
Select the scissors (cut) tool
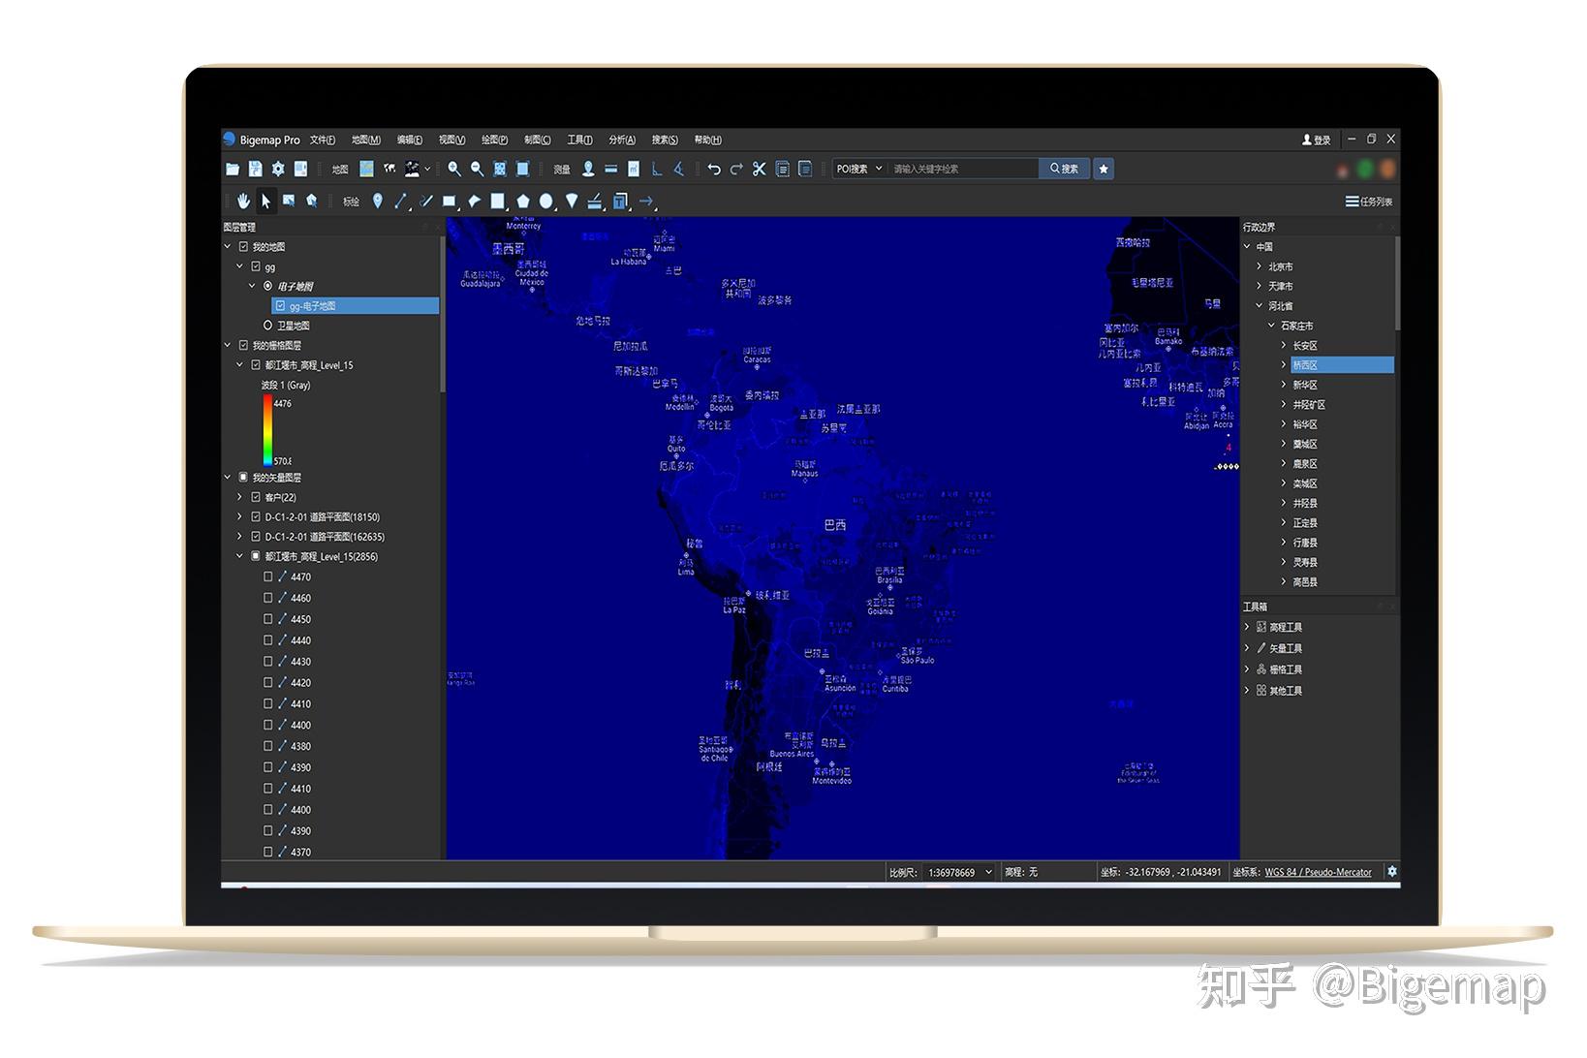[760, 170]
